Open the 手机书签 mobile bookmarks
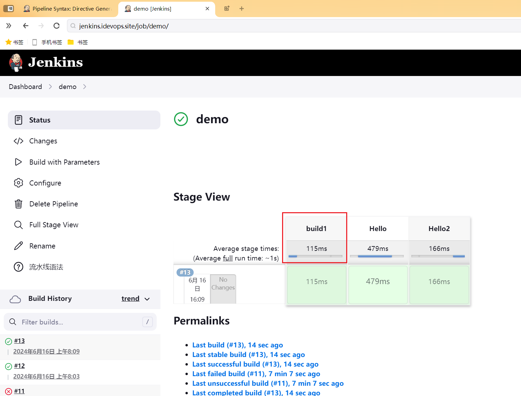This screenshot has height=396, width=521. coord(47,42)
